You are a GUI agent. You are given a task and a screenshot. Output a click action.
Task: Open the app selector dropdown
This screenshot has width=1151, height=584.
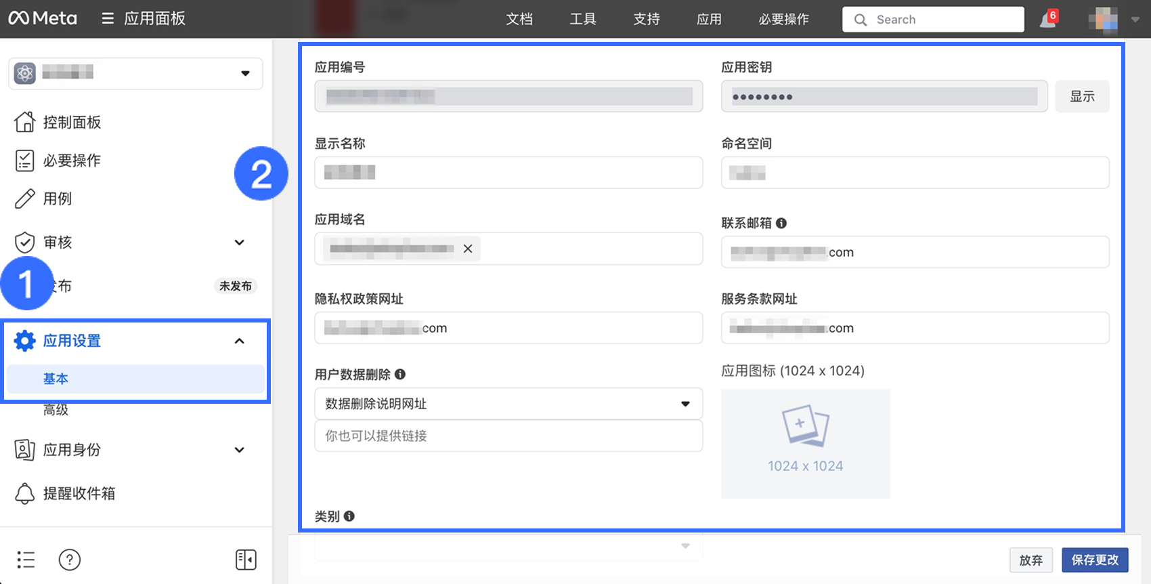tap(135, 73)
